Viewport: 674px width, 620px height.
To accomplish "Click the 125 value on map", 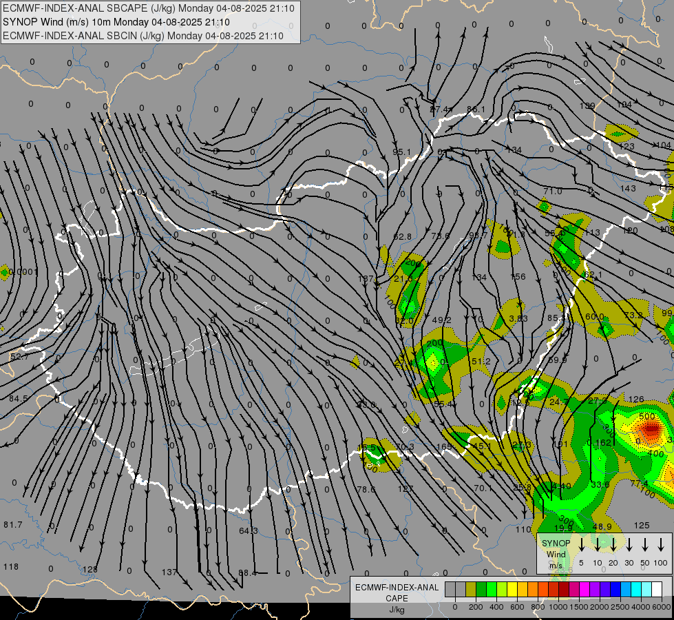I will [642, 525].
